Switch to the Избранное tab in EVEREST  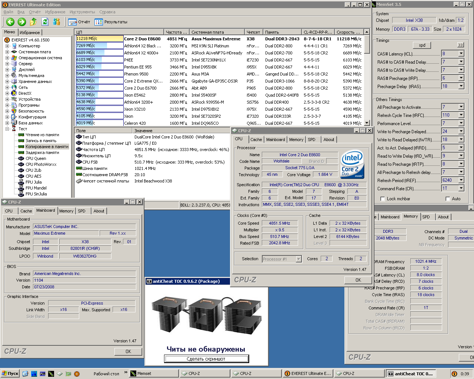[30, 33]
